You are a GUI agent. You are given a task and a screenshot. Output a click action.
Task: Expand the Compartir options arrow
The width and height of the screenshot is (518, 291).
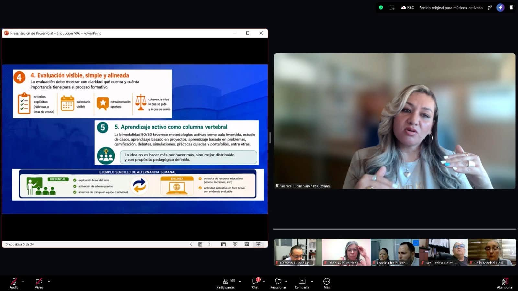(x=312, y=281)
